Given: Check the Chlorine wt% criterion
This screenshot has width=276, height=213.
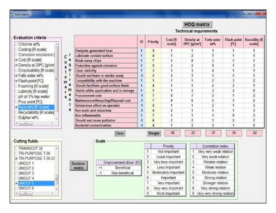Looking at the screenshot, I should pyautogui.click(x=17, y=44).
